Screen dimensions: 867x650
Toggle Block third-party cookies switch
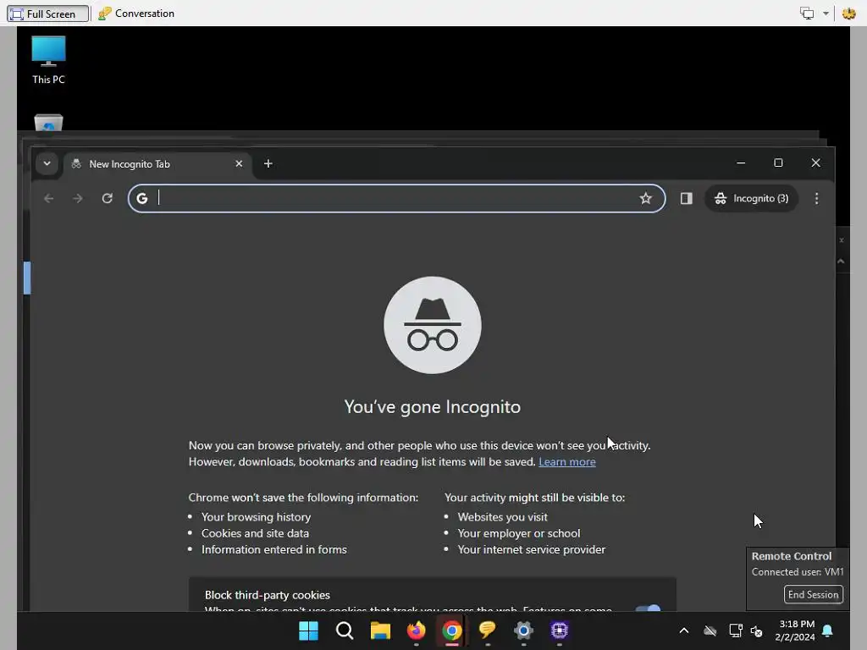(648, 609)
